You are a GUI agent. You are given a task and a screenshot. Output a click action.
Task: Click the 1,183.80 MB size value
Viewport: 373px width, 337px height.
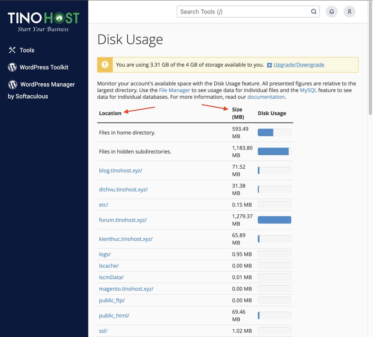point(242,152)
